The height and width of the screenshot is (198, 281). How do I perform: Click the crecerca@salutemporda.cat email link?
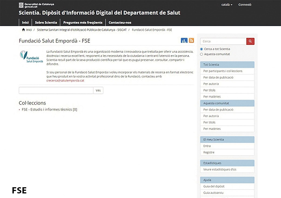[65, 81]
